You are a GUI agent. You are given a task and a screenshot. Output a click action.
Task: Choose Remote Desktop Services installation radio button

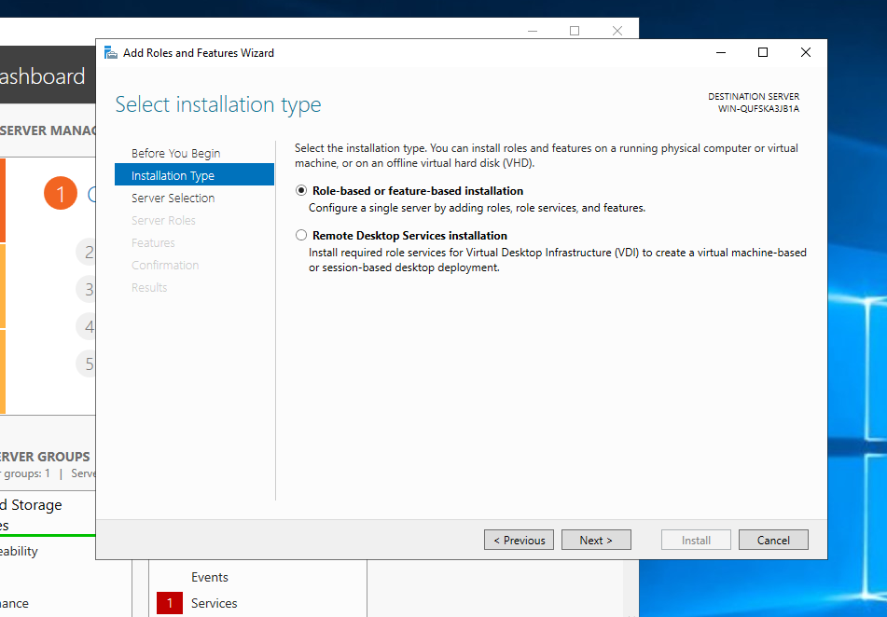(301, 235)
